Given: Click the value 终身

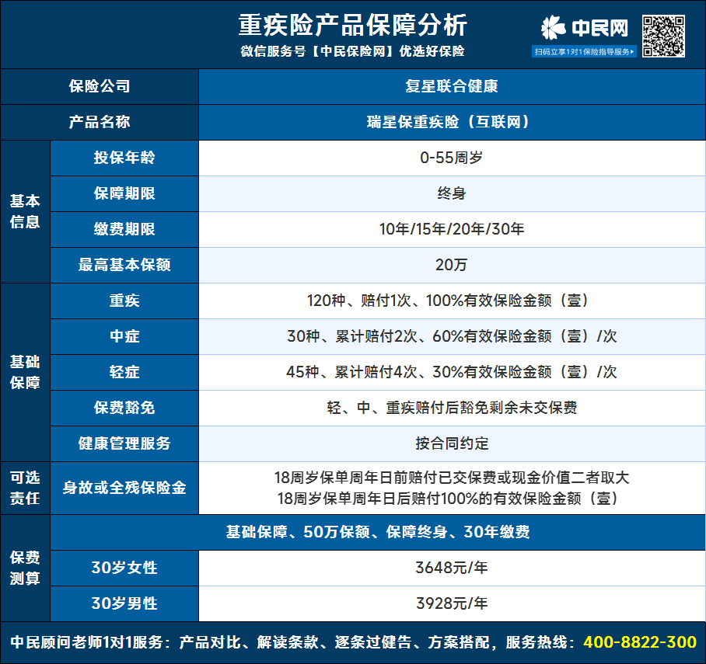Looking at the screenshot, I should 452,193.
